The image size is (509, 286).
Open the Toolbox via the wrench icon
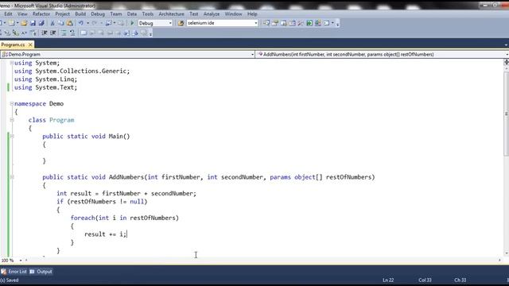301,23
